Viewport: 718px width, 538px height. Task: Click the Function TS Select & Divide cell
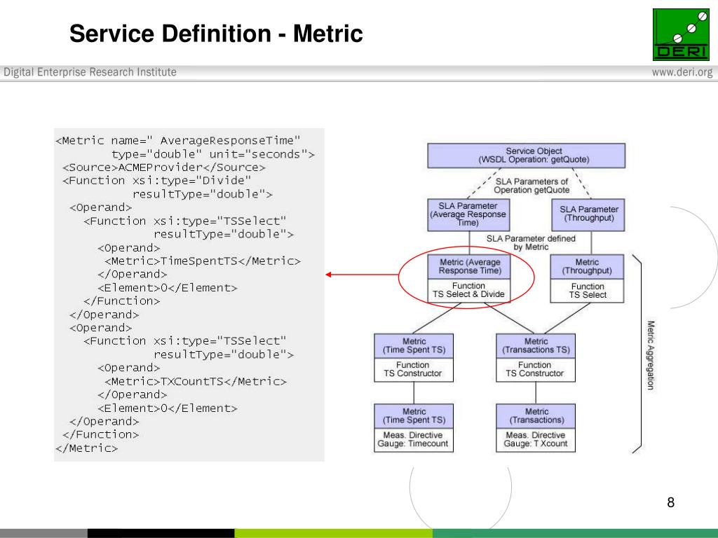click(469, 291)
